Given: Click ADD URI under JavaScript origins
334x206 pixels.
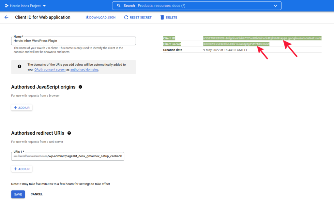Looking at the screenshot, I should click(22, 108).
